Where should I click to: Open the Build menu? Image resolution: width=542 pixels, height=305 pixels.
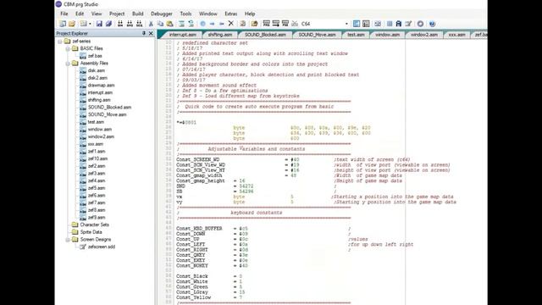coord(137,14)
